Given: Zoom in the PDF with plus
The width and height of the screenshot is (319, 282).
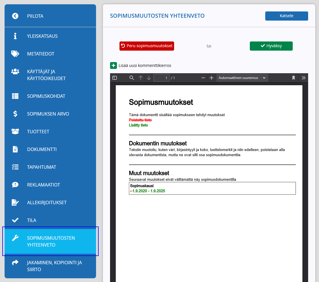Looking at the screenshot, I should click(x=211, y=78).
